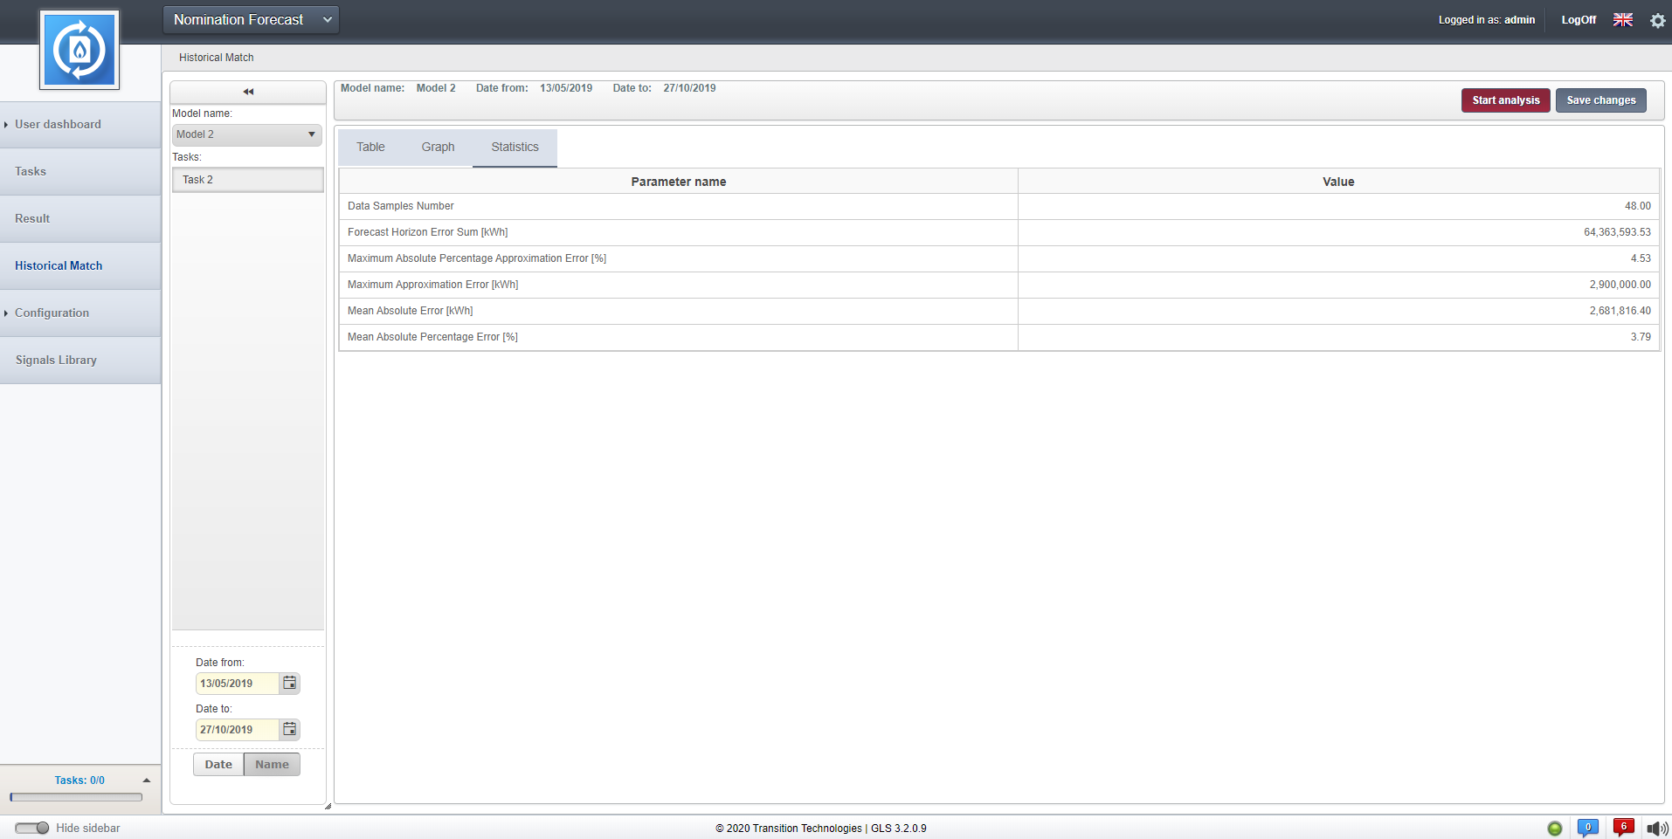Image resolution: width=1672 pixels, height=839 pixels.
Task: Sort tasks by Name
Action: (x=272, y=764)
